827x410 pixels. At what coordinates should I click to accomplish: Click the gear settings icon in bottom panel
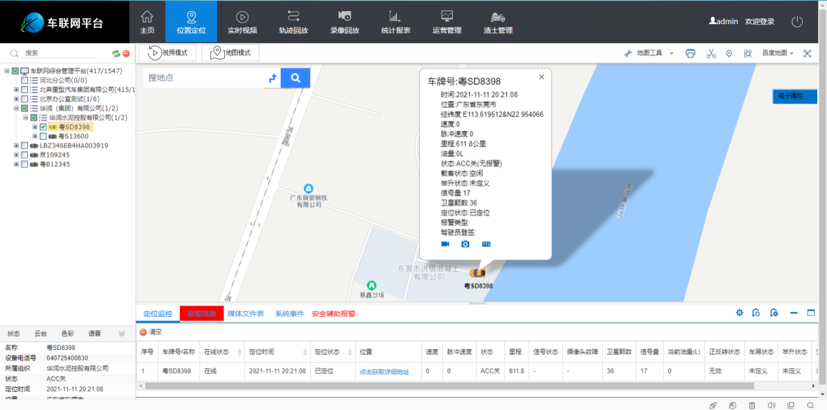point(740,313)
